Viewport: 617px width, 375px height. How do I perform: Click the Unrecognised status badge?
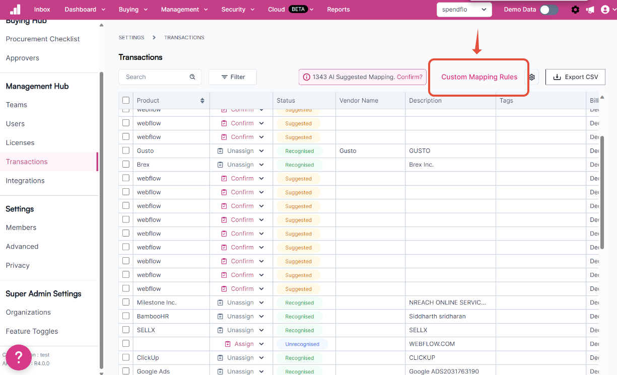[302, 344]
